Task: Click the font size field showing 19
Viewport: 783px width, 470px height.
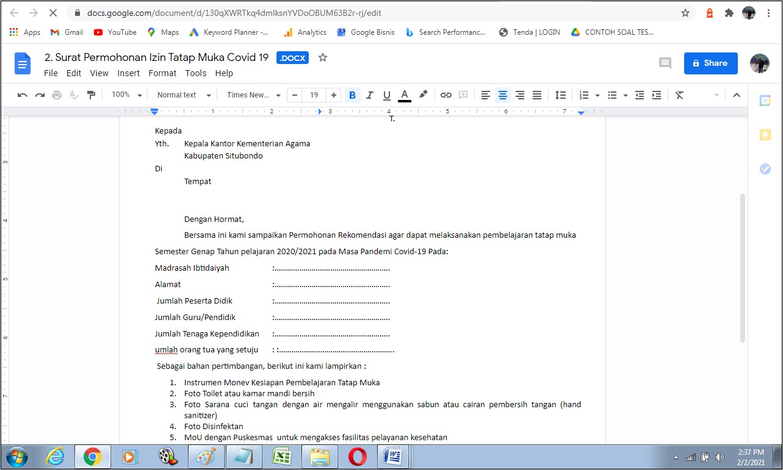Action: (x=314, y=95)
